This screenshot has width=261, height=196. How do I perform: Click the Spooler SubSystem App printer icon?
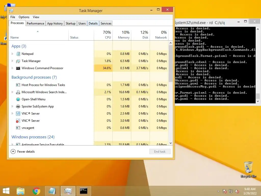point(18,106)
